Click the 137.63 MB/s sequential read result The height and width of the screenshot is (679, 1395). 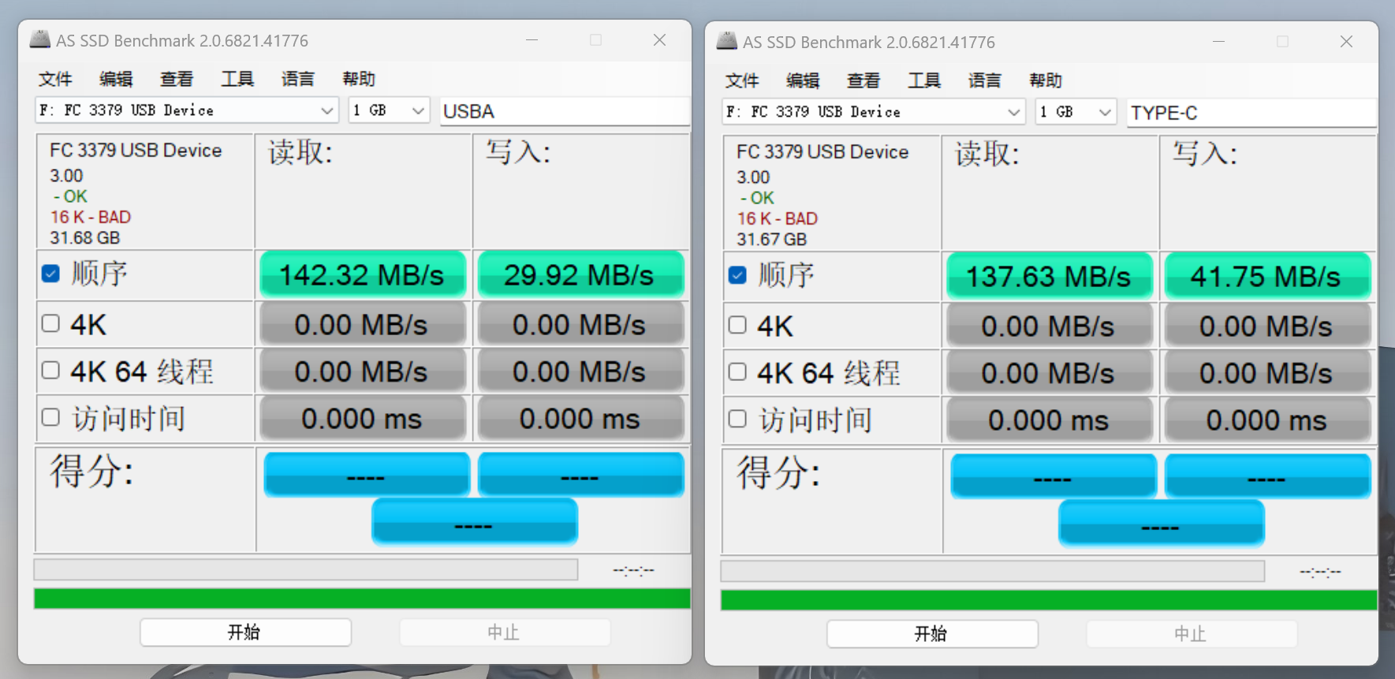[1050, 276]
